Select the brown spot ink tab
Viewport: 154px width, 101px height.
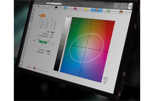point(121,12)
